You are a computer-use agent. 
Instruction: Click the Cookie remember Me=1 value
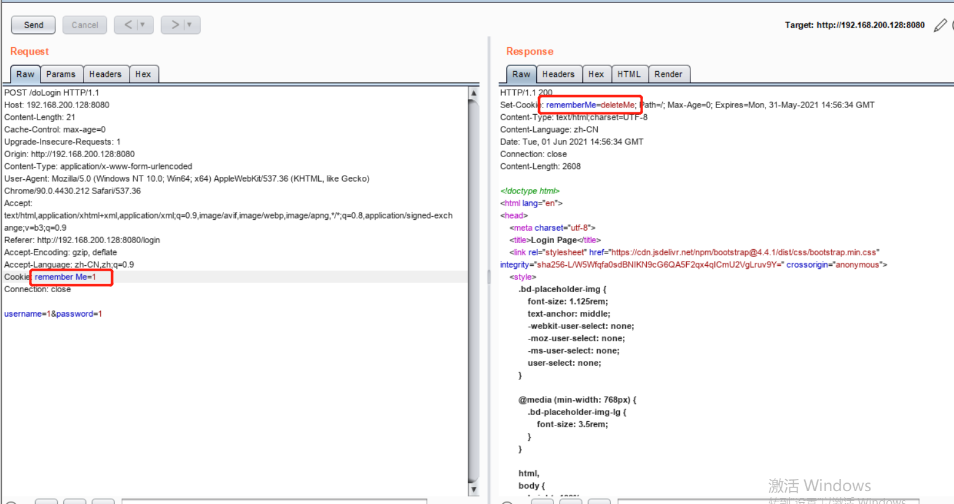[x=66, y=277]
